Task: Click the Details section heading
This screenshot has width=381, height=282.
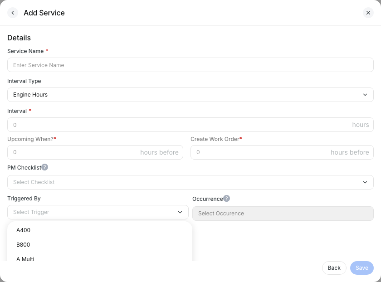Action: point(19,38)
